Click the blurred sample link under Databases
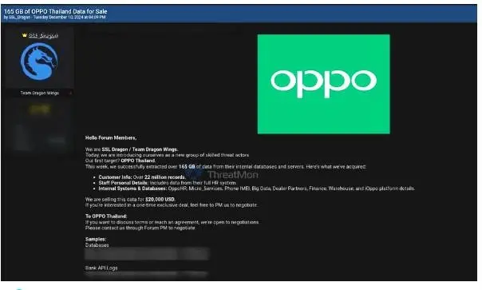Viewport: 482px width, 290px height. (147, 254)
